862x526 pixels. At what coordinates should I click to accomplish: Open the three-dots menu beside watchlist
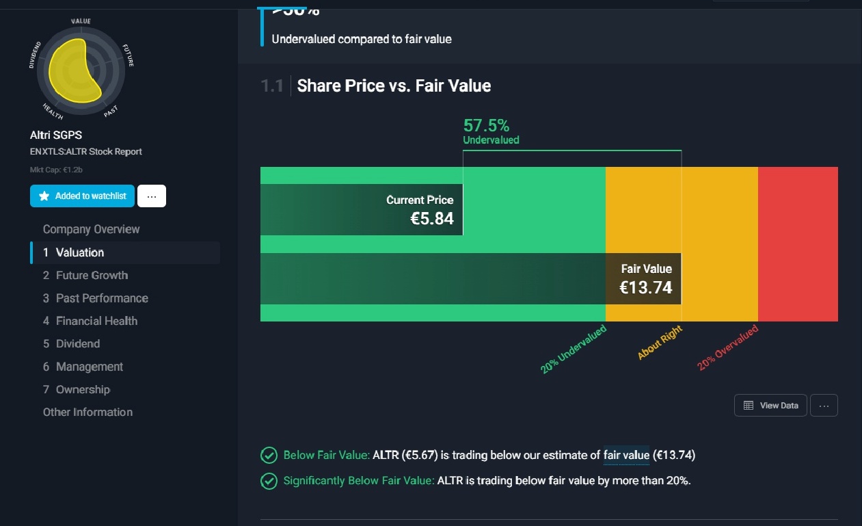point(152,196)
